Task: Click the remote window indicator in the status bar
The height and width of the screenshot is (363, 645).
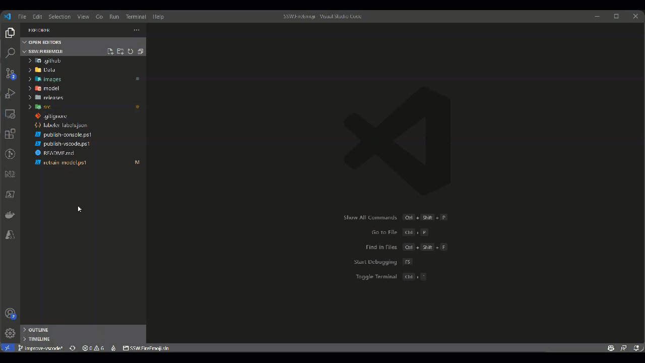Action: pos(7,348)
